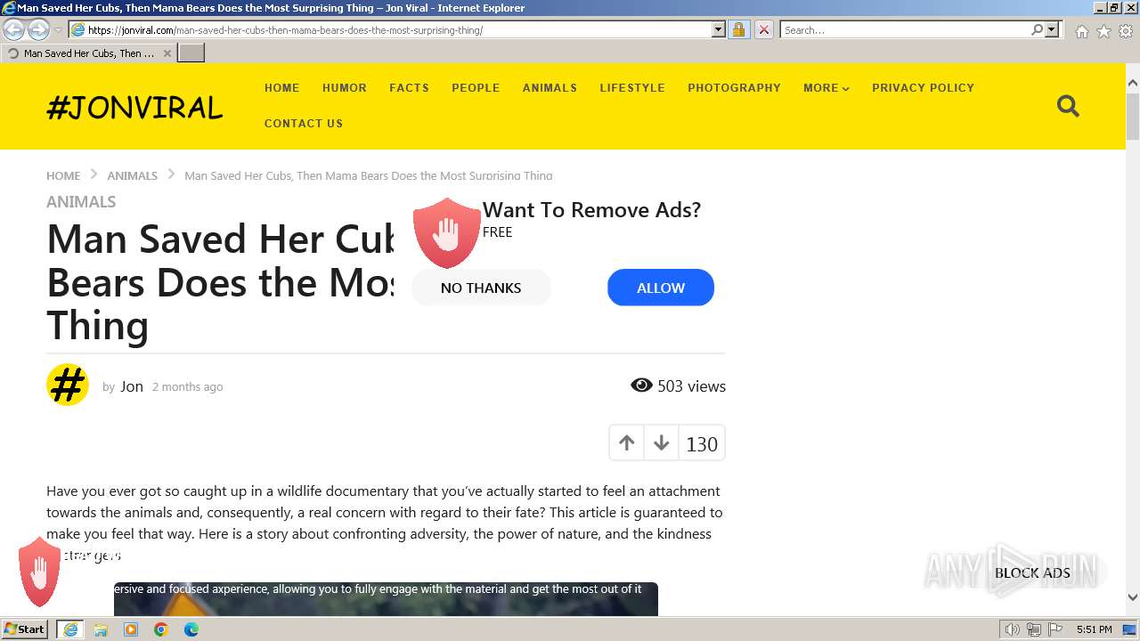This screenshot has height=641, width=1140.
Task: Open the site search magnifier in the yellow header
Action: coord(1068,106)
